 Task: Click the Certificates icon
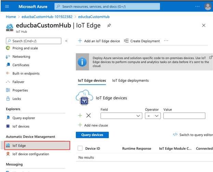click(x=8, y=65)
